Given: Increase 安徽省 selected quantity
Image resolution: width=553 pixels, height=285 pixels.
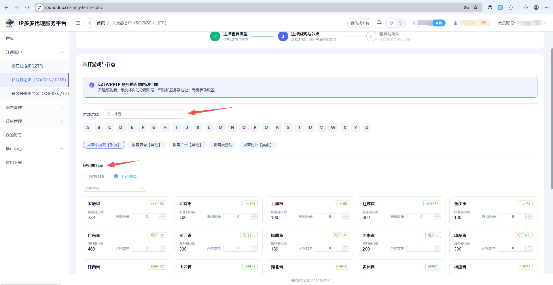Looking at the screenshot, I should 163,215.
